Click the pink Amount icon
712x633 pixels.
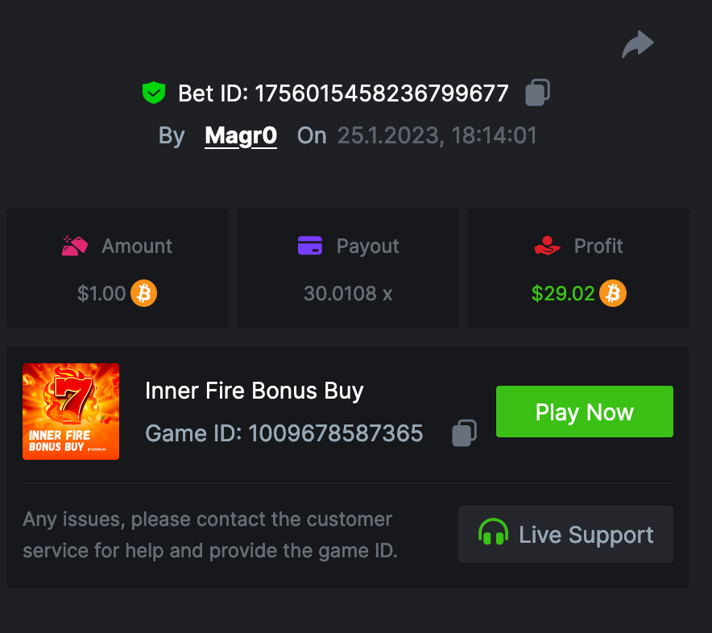click(x=75, y=246)
